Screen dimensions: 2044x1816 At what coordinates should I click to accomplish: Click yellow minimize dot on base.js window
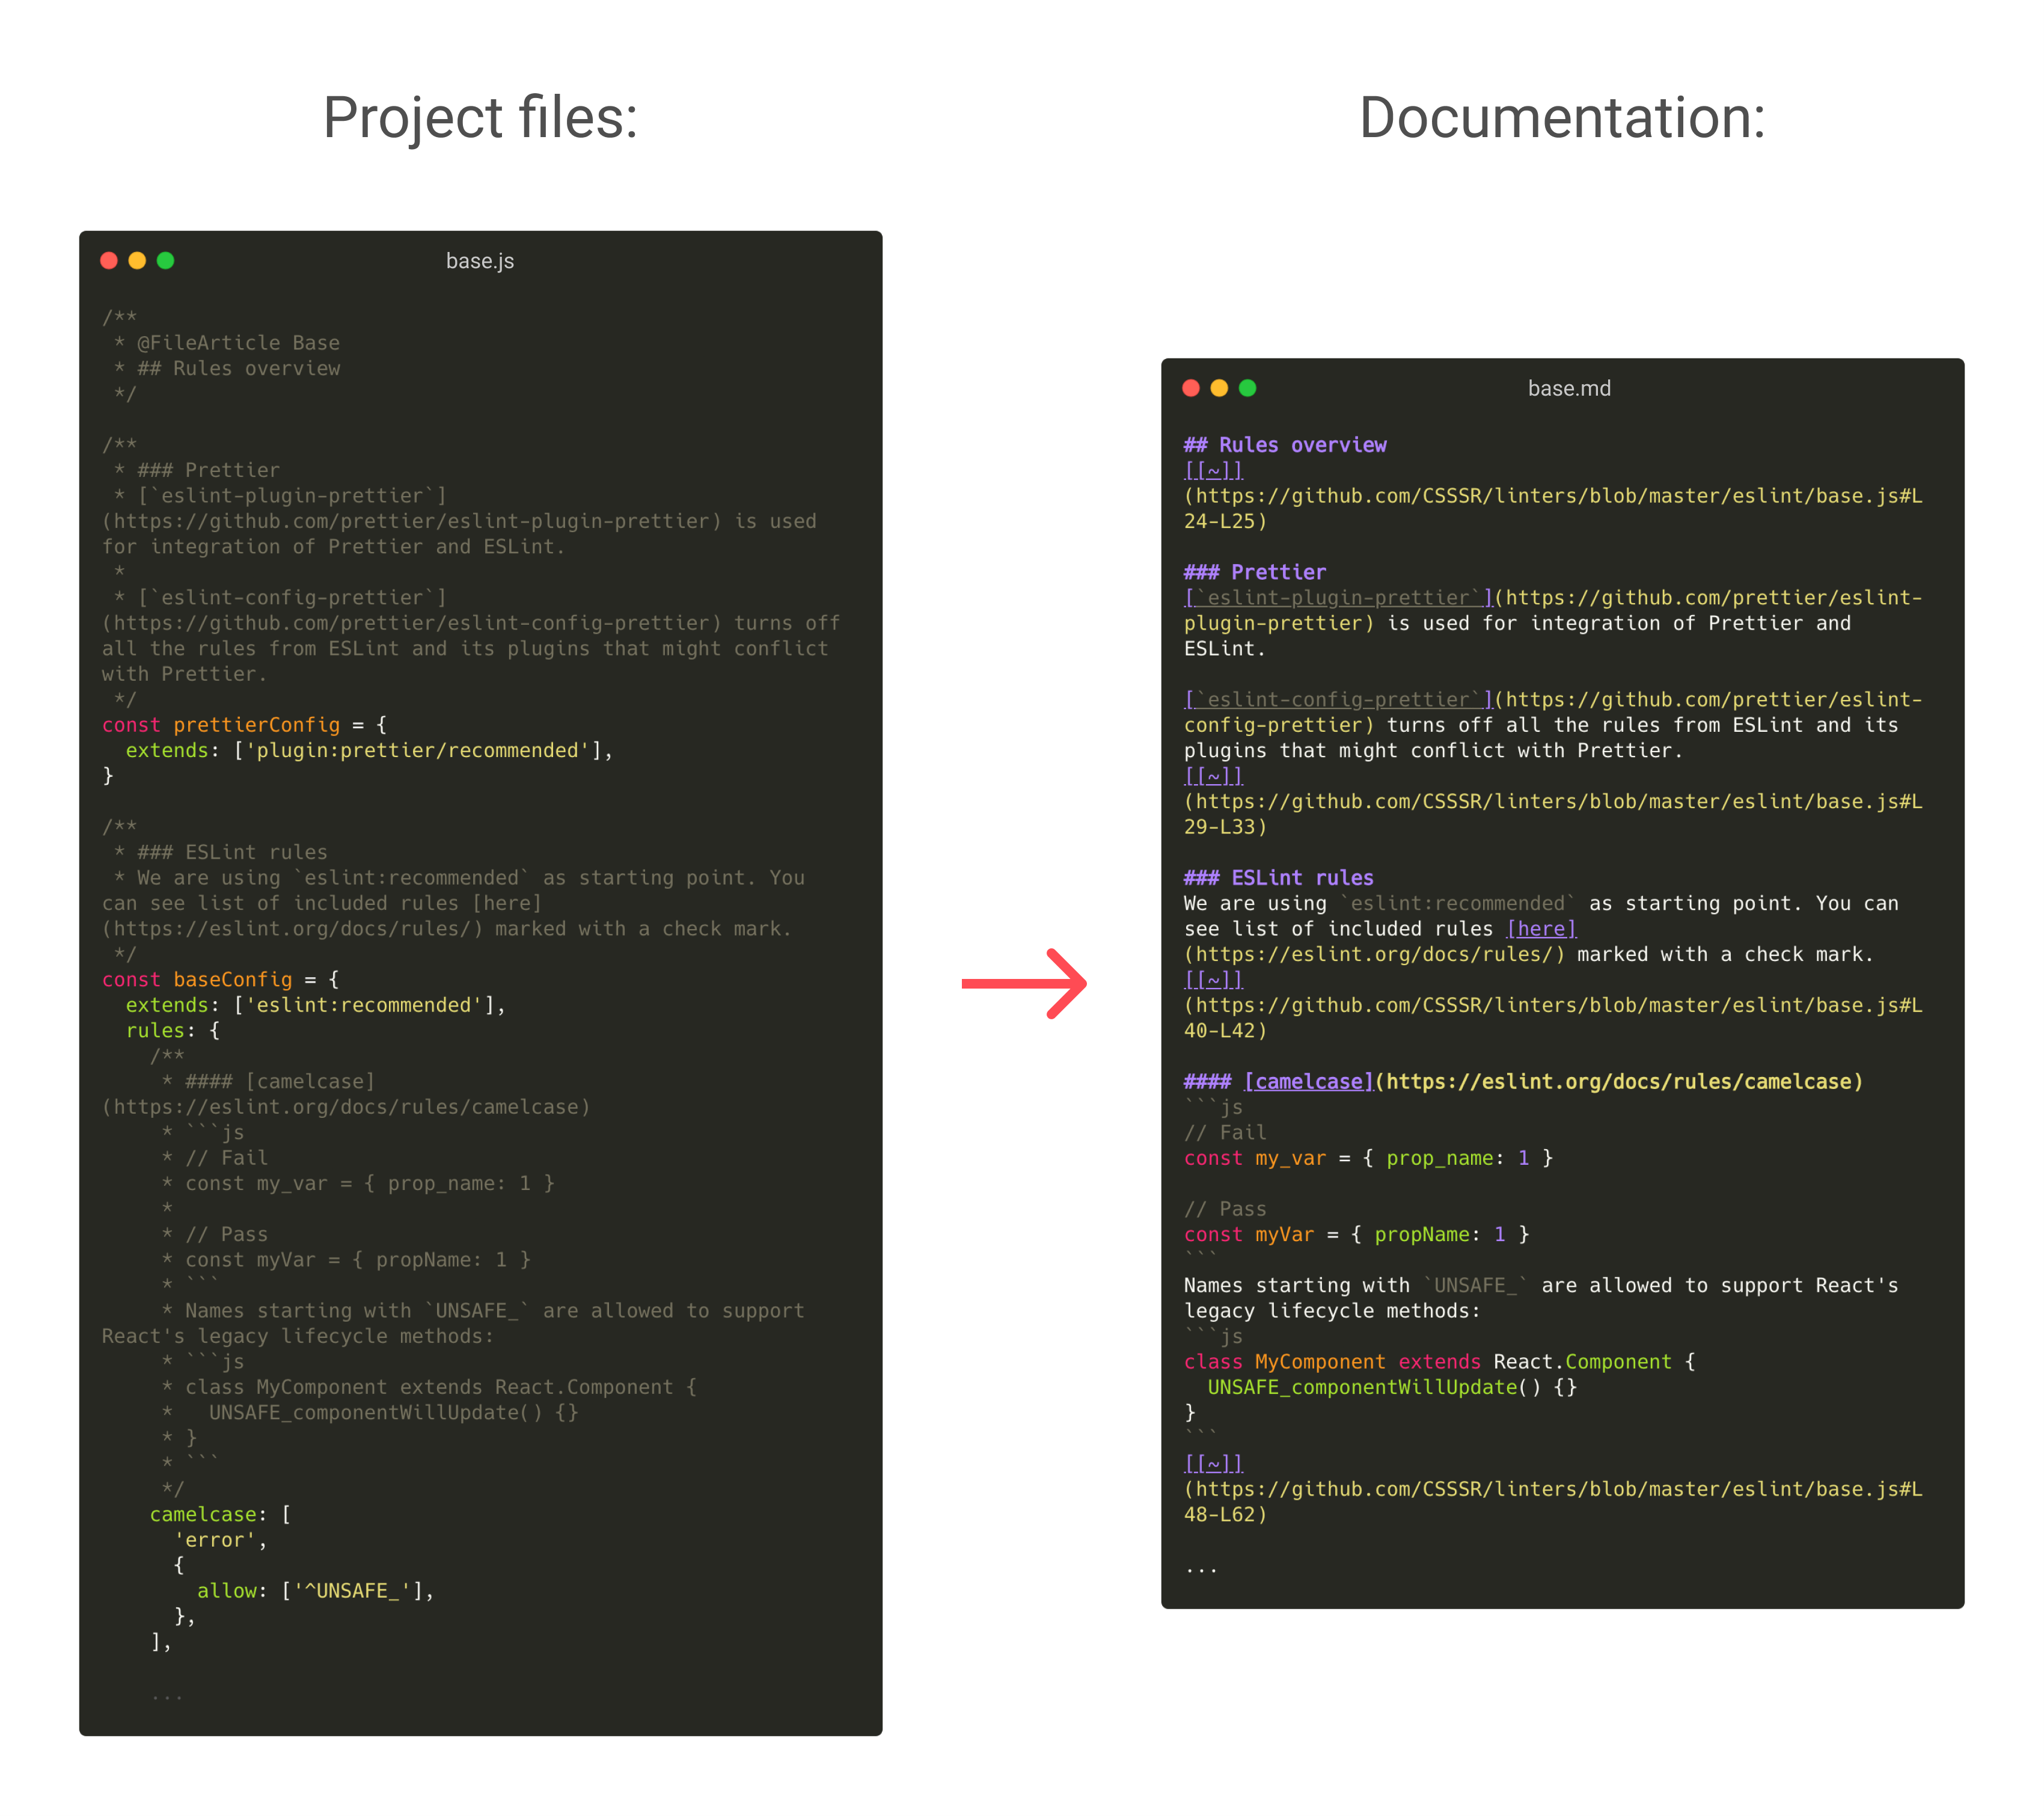[x=137, y=261]
